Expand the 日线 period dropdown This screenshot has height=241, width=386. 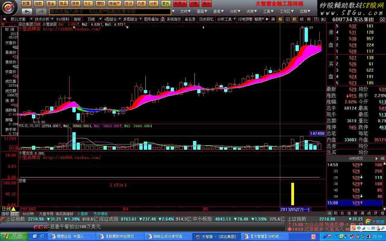(x=101, y=19)
